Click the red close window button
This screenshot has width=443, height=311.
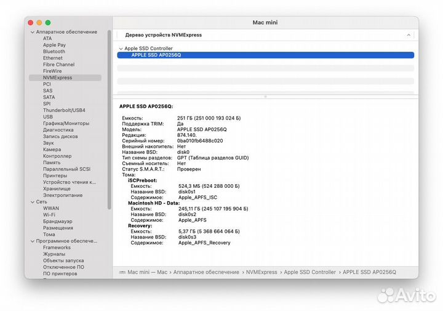[x=31, y=23]
